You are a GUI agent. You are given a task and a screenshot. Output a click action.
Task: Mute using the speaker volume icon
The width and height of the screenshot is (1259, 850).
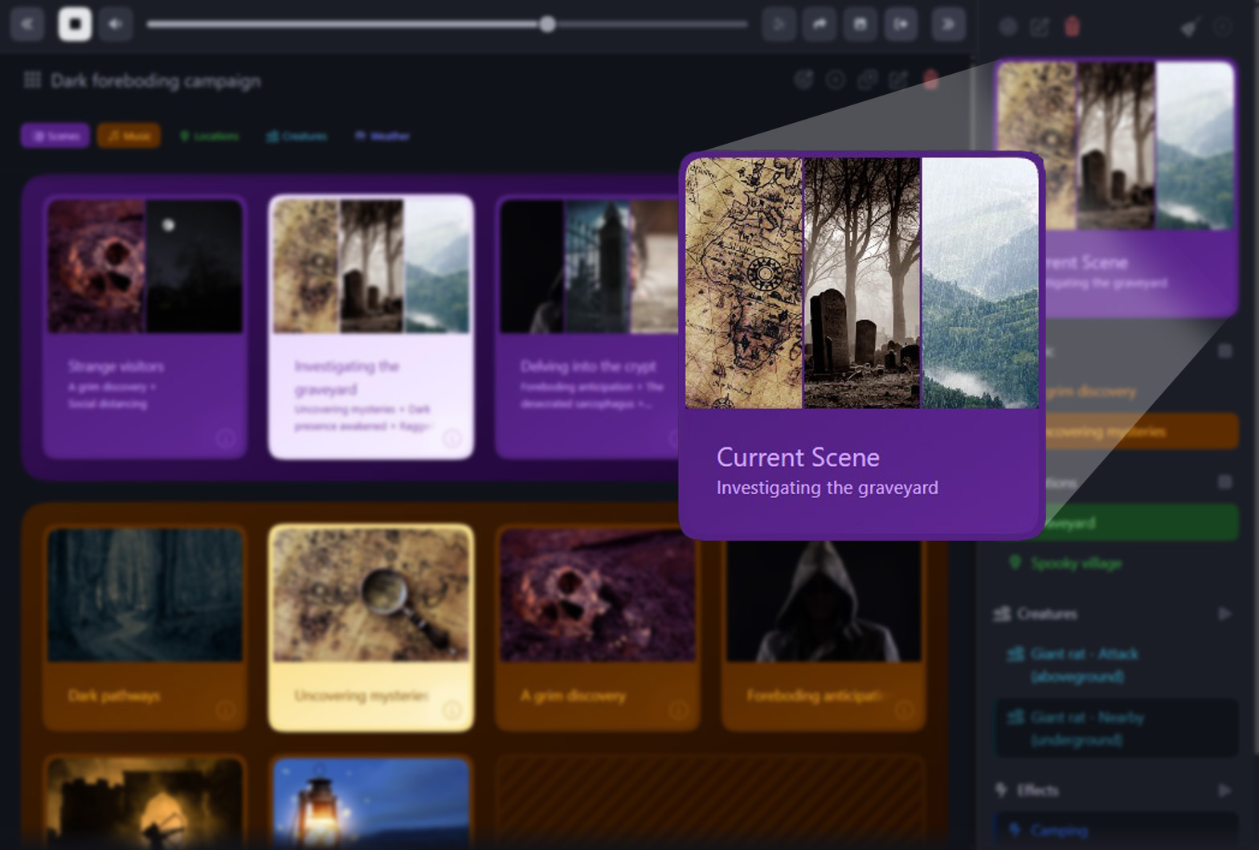(116, 24)
